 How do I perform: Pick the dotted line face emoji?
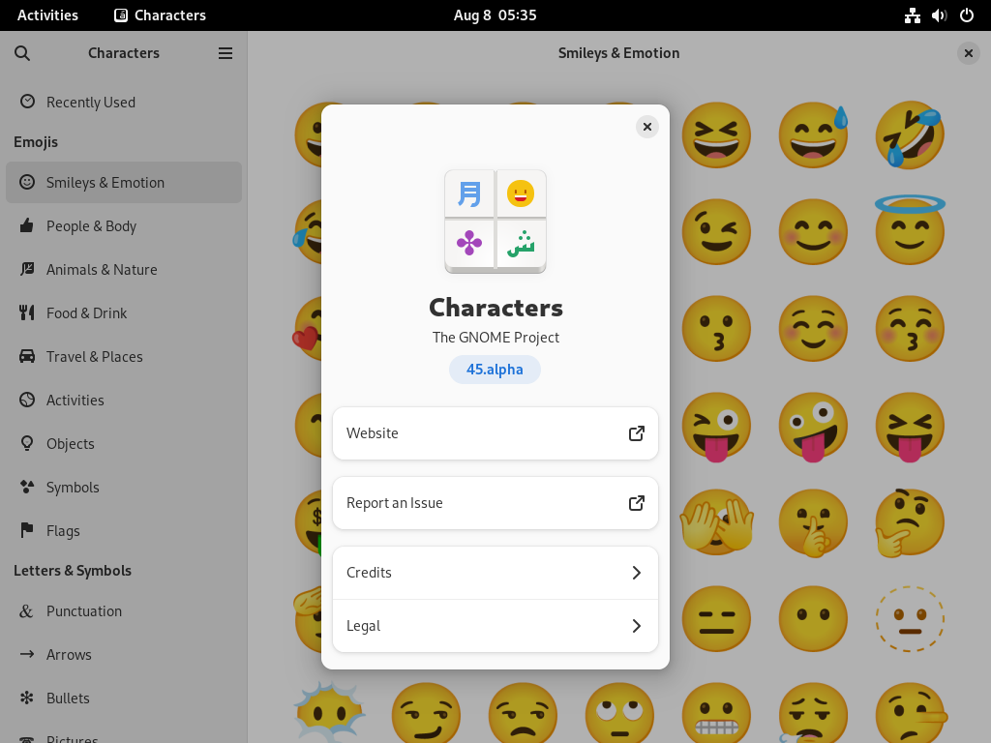click(x=910, y=618)
